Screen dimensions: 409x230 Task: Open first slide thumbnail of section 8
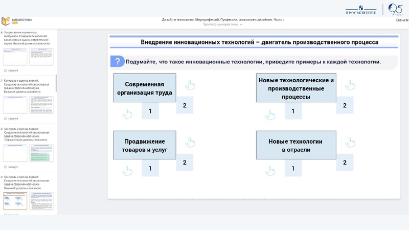click(x=15, y=153)
